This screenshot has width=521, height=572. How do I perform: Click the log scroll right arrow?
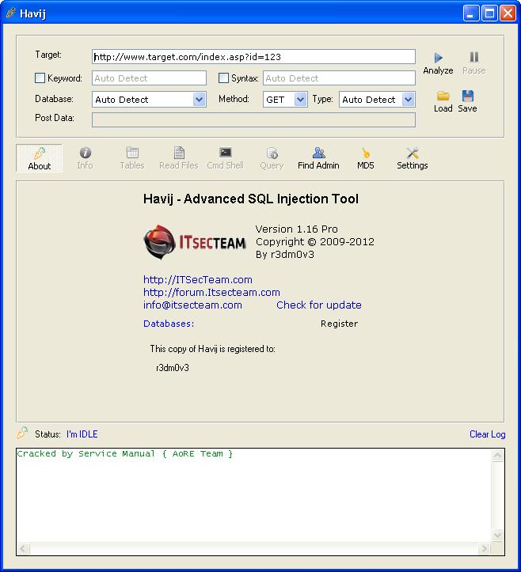pos(485,548)
